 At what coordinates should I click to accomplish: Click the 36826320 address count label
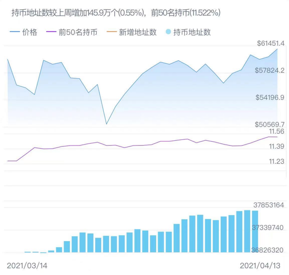[x=267, y=250]
